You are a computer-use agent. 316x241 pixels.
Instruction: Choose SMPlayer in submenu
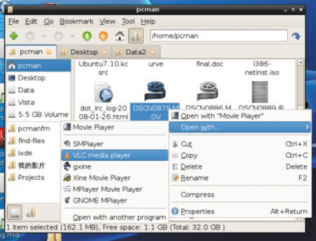click(115, 144)
